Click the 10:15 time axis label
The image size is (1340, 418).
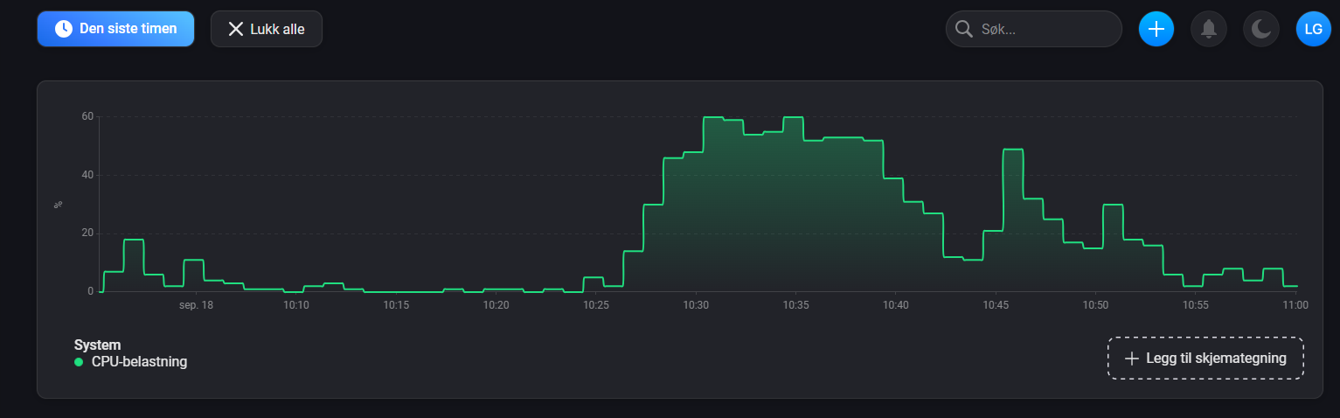[x=396, y=305]
